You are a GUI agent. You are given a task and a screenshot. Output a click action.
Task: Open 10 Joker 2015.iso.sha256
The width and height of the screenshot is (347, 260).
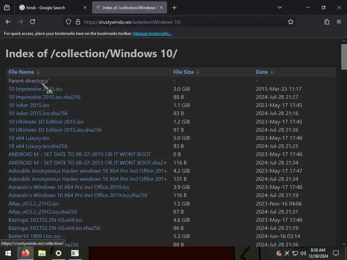pyautogui.click(x=38, y=113)
